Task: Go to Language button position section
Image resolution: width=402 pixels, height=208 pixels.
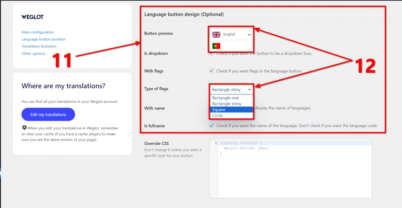Action: [x=43, y=39]
